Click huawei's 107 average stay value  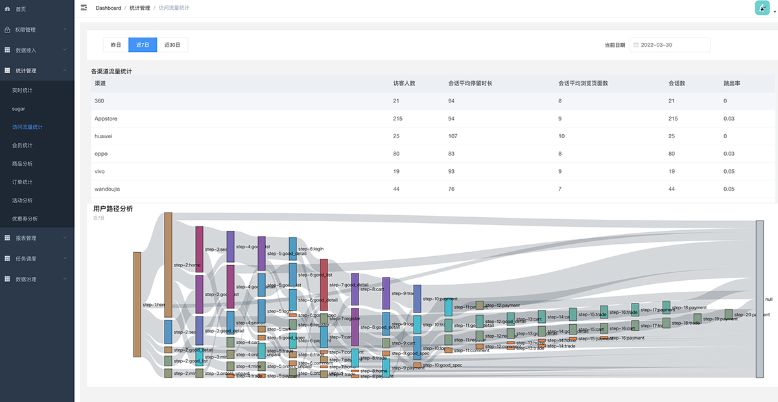pyautogui.click(x=453, y=136)
